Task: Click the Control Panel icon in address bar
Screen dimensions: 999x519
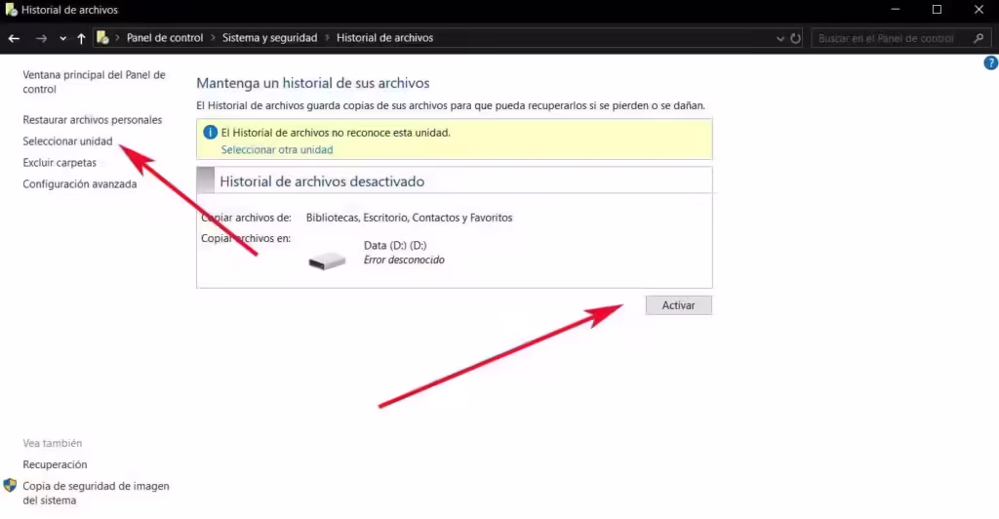Action: point(102,38)
